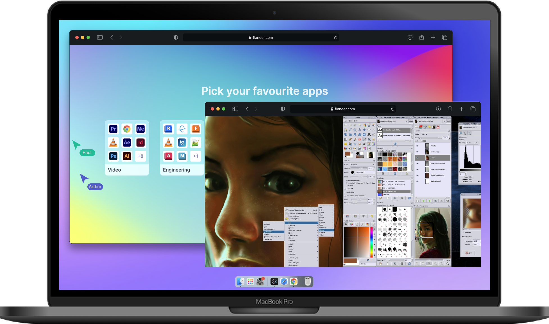Pick the Zoom magnifier tool
Viewport: 549px width, 324px height.
click(x=355, y=130)
